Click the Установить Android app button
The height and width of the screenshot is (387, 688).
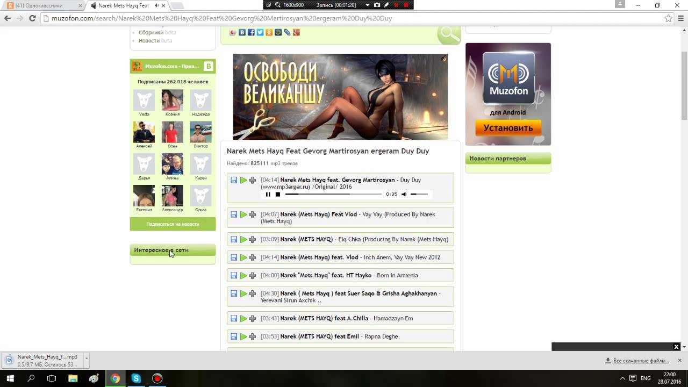coord(508,128)
